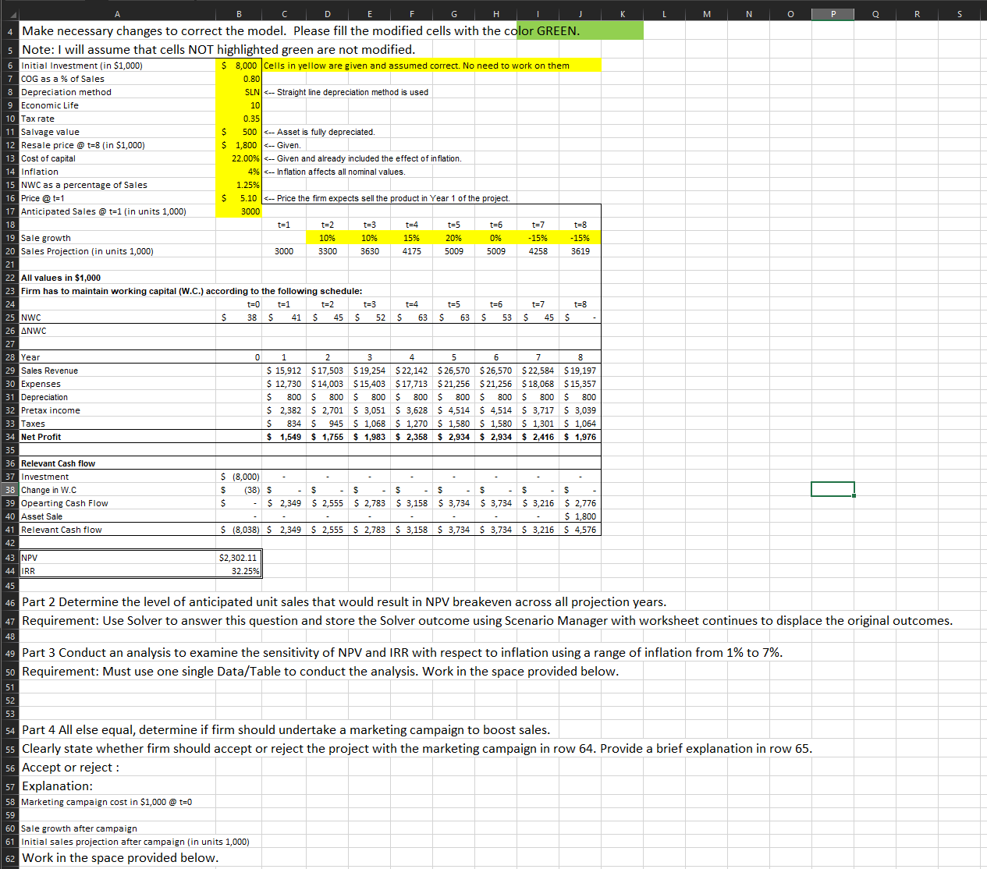Click the ΔNWC row label
Screen dimensions: 987x869
(117, 331)
